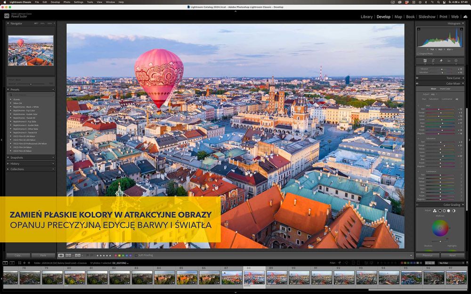
Task: Adjust the Vibrance slider
Action: click(442, 69)
